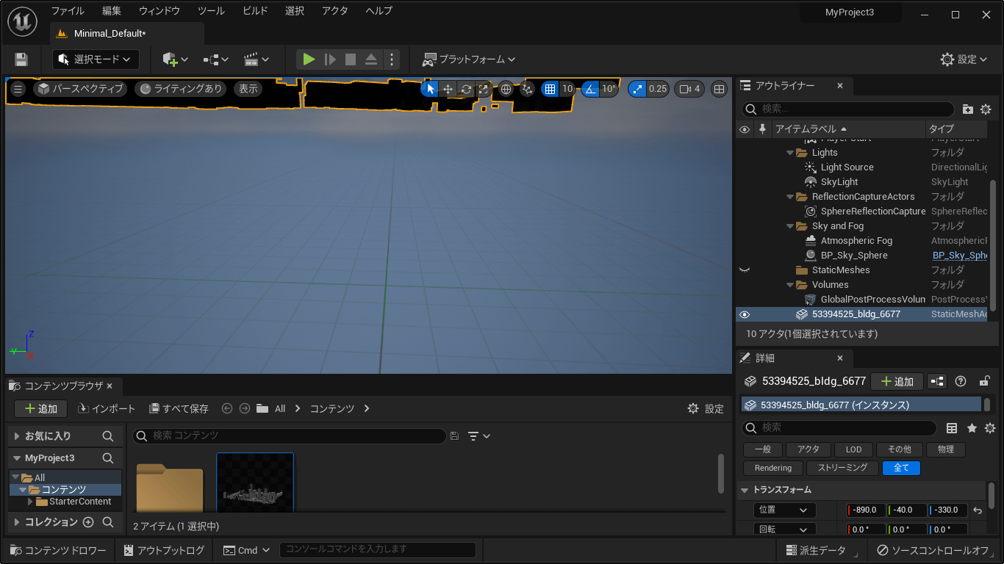The image size is (1004, 564).
Task: Add a new collection with plus icon
Action: point(88,522)
